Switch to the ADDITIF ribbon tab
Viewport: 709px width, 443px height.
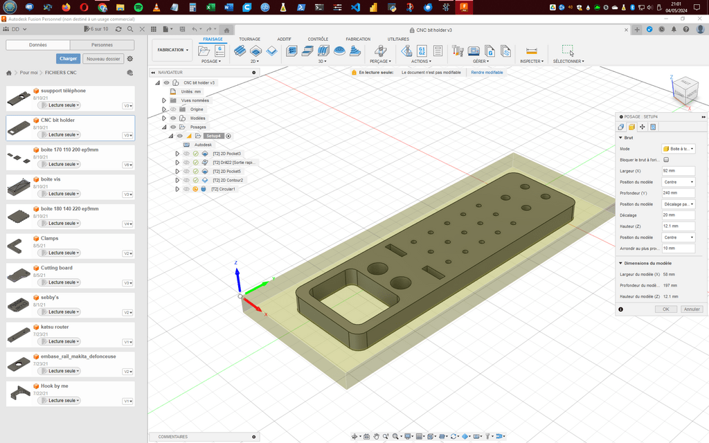(x=284, y=39)
